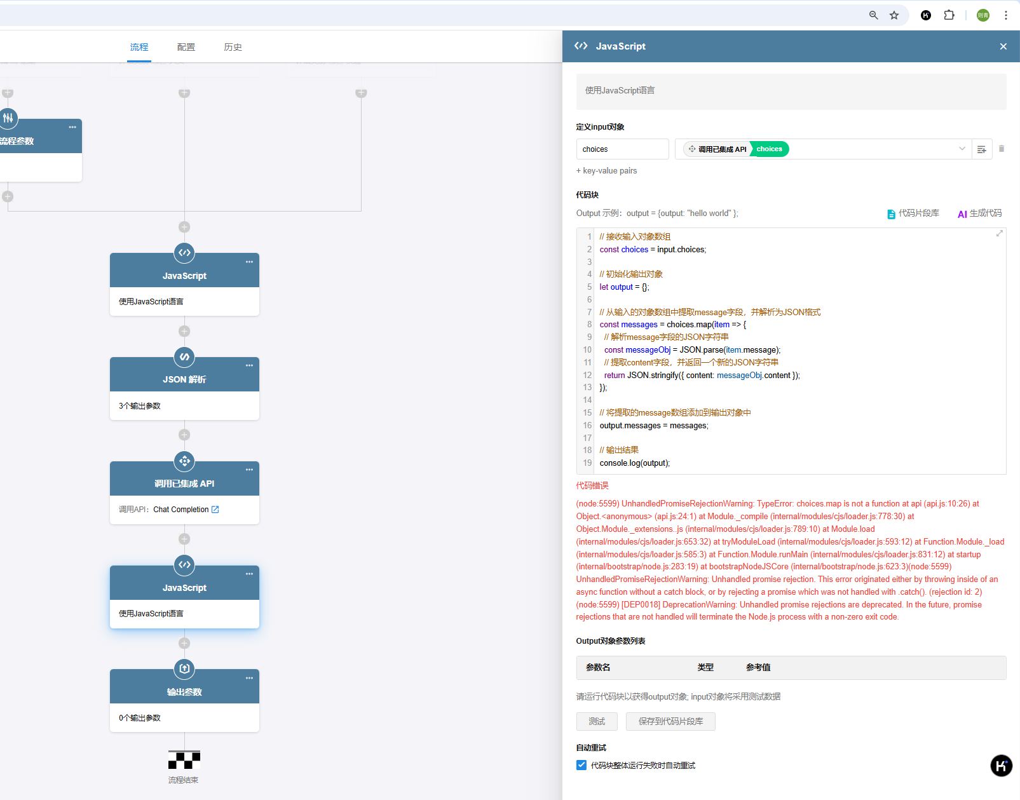Image resolution: width=1020 pixels, height=800 pixels.
Task: Open the more menu on 输出参数 node
Action: click(249, 678)
